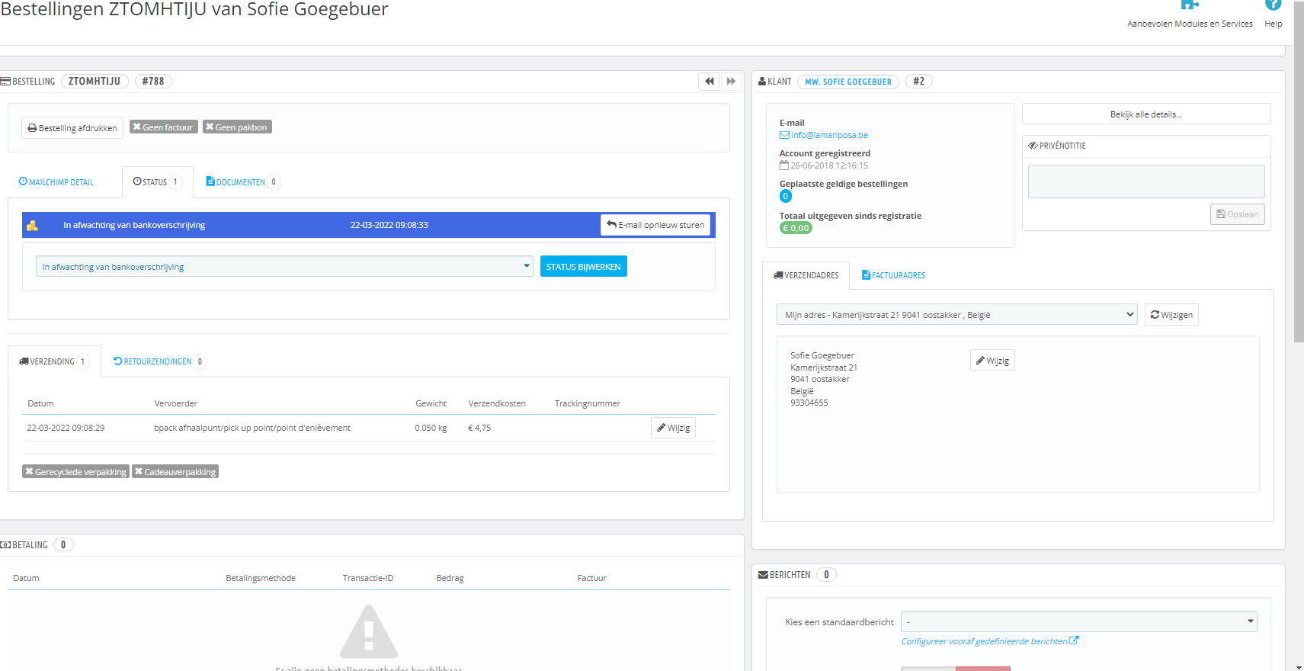
Task: Switch to the Factuuradres tab
Action: (893, 275)
